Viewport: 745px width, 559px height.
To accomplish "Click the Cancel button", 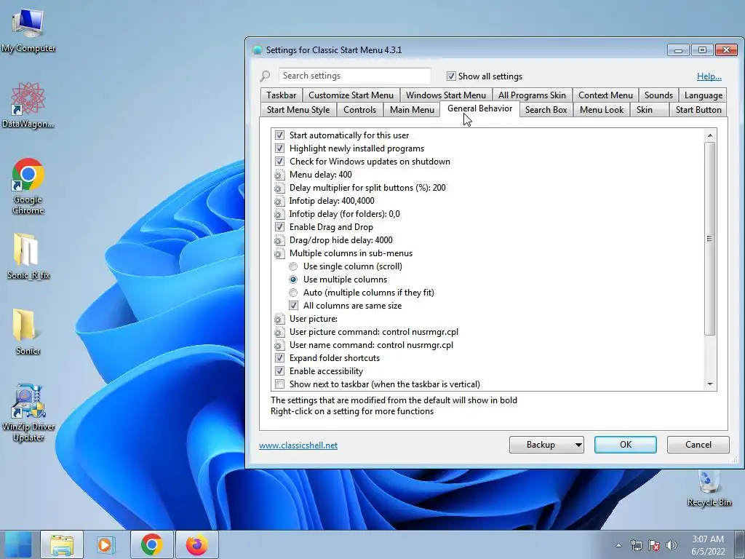I will coord(698,445).
